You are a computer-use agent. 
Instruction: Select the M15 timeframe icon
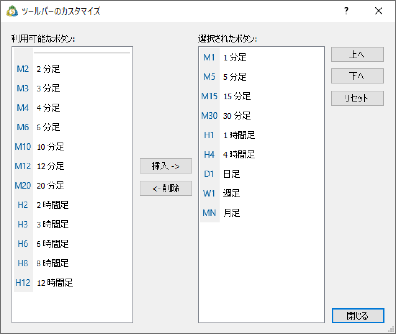(210, 96)
